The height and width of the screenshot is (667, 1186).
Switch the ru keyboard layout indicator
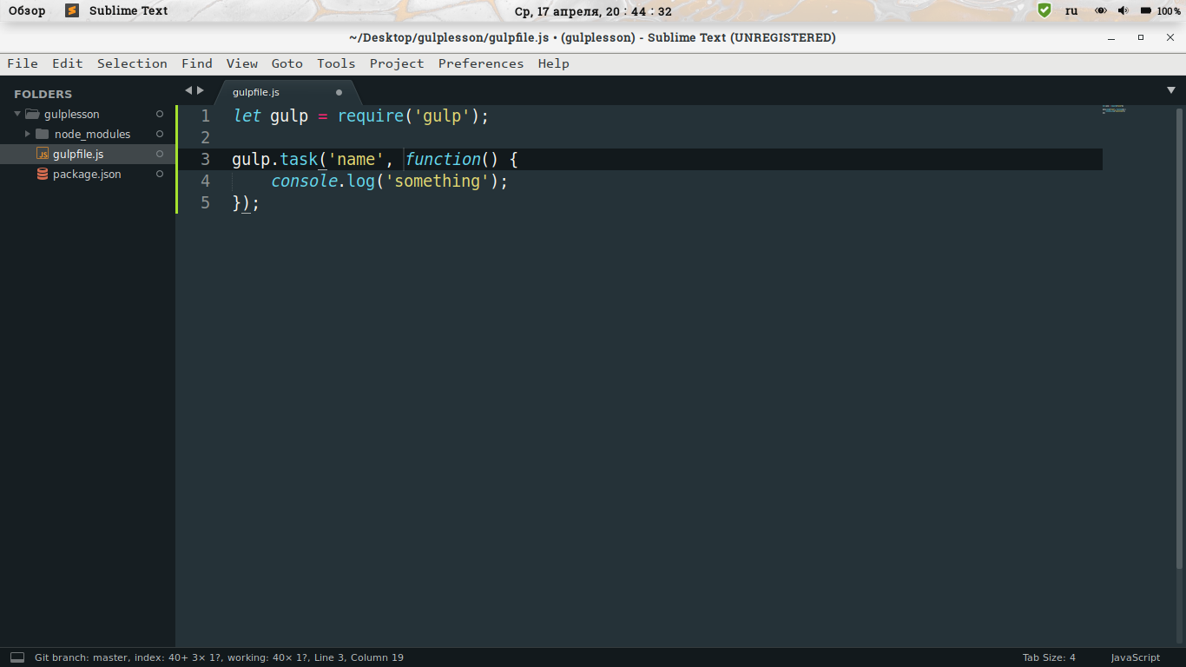pyautogui.click(x=1071, y=10)
